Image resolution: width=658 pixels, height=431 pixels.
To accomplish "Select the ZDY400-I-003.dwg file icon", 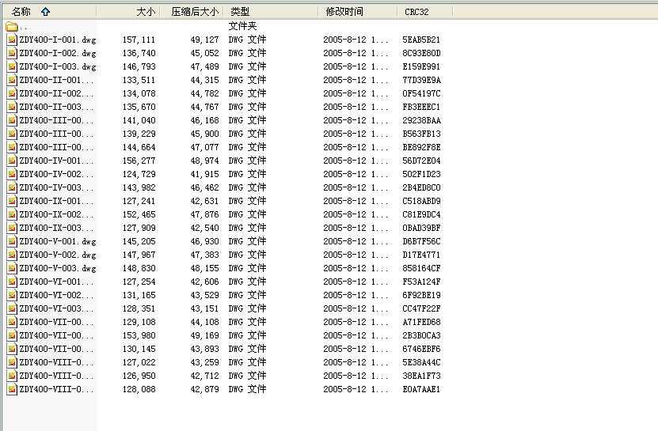I will coord(12,66).
